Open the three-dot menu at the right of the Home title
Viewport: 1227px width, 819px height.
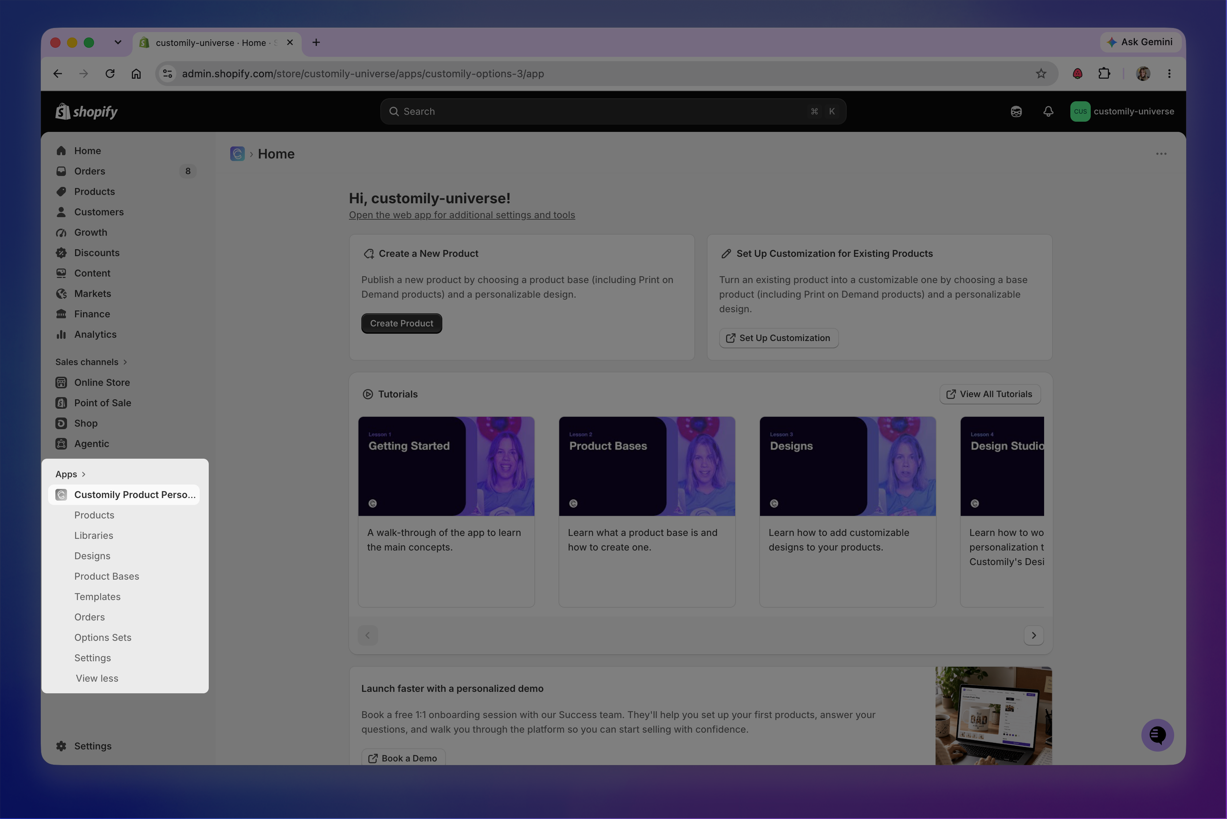click(1161, 154)
